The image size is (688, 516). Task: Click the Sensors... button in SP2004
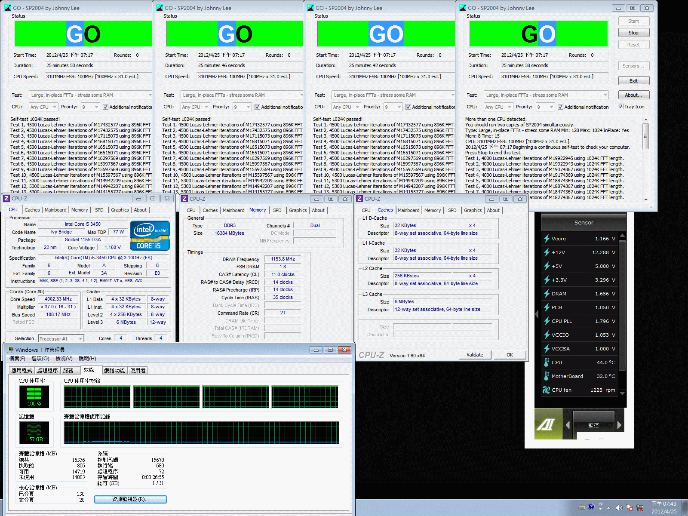(x=633, y=66)
